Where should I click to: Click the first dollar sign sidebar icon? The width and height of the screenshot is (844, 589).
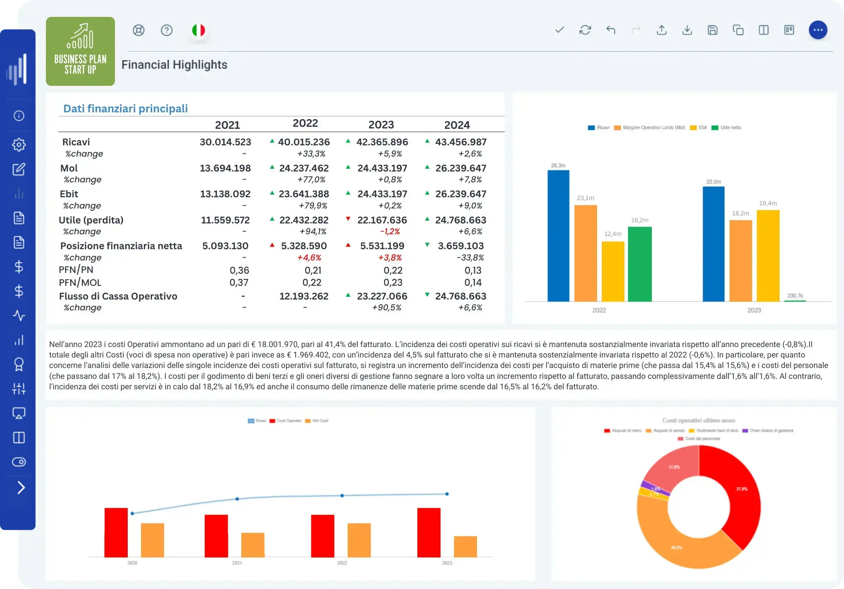(x=19, y=267)
